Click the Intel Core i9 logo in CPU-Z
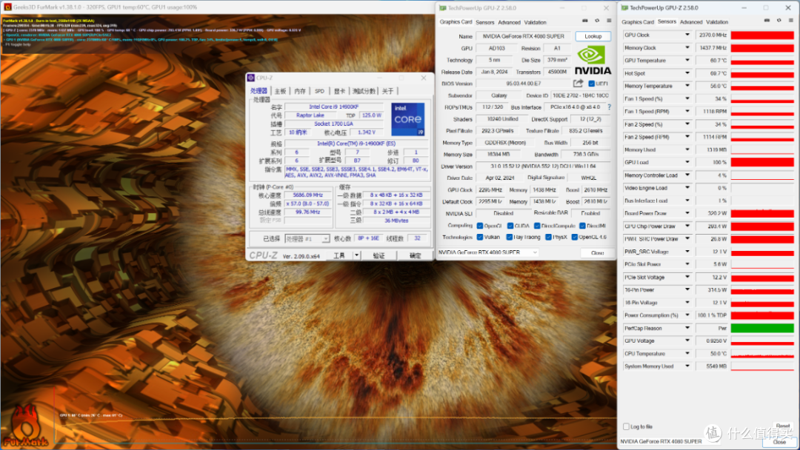Viewport: 800px width, 450px height. 407,119
